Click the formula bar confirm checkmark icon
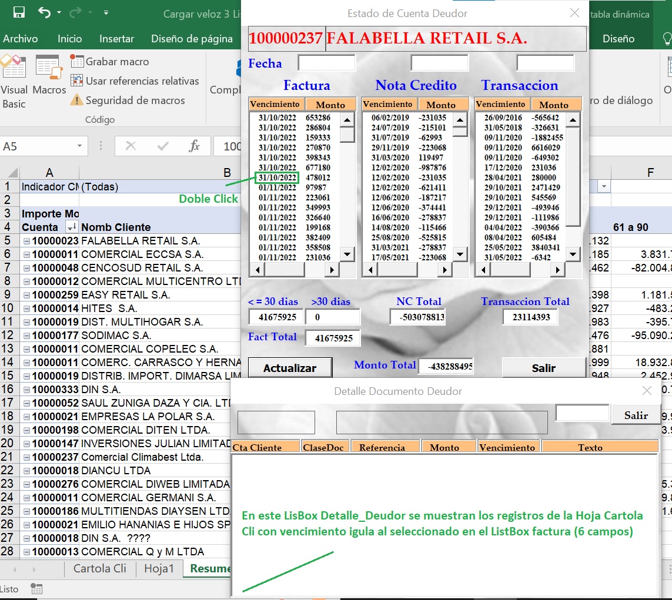The height and width of the screenshot is (600, 672). click(x=162, y=146)
